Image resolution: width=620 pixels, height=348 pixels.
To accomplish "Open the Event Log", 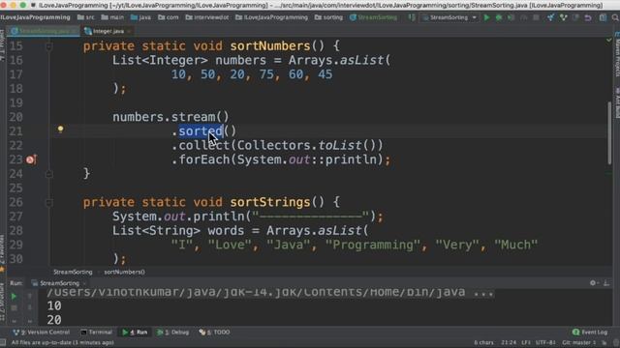I will click(x=590, y=333).
